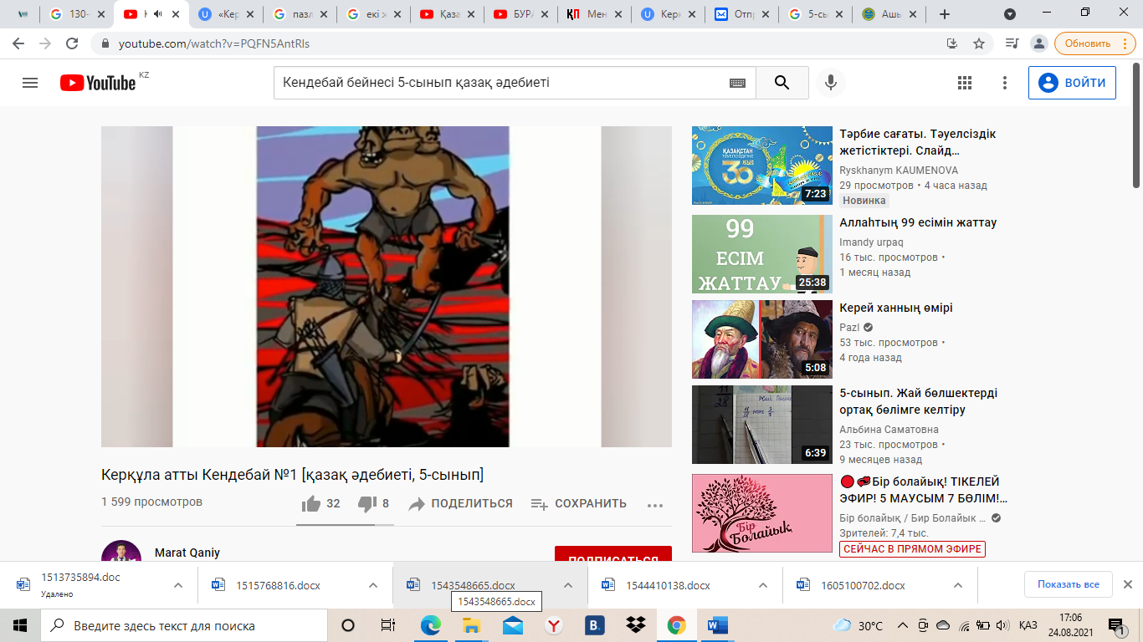Open the Chrome profile avatar
Image resolution: width=1143 pixels, height=642 pixels.
coord(1039,43)
